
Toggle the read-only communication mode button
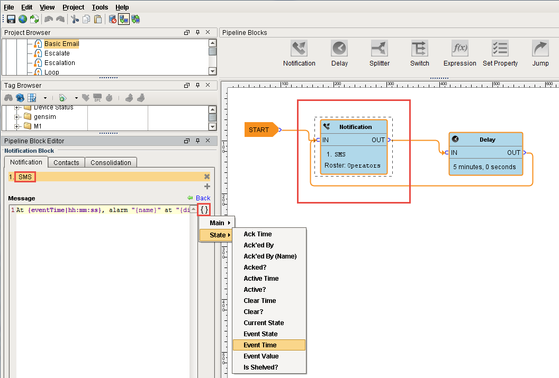coord(123,20)
